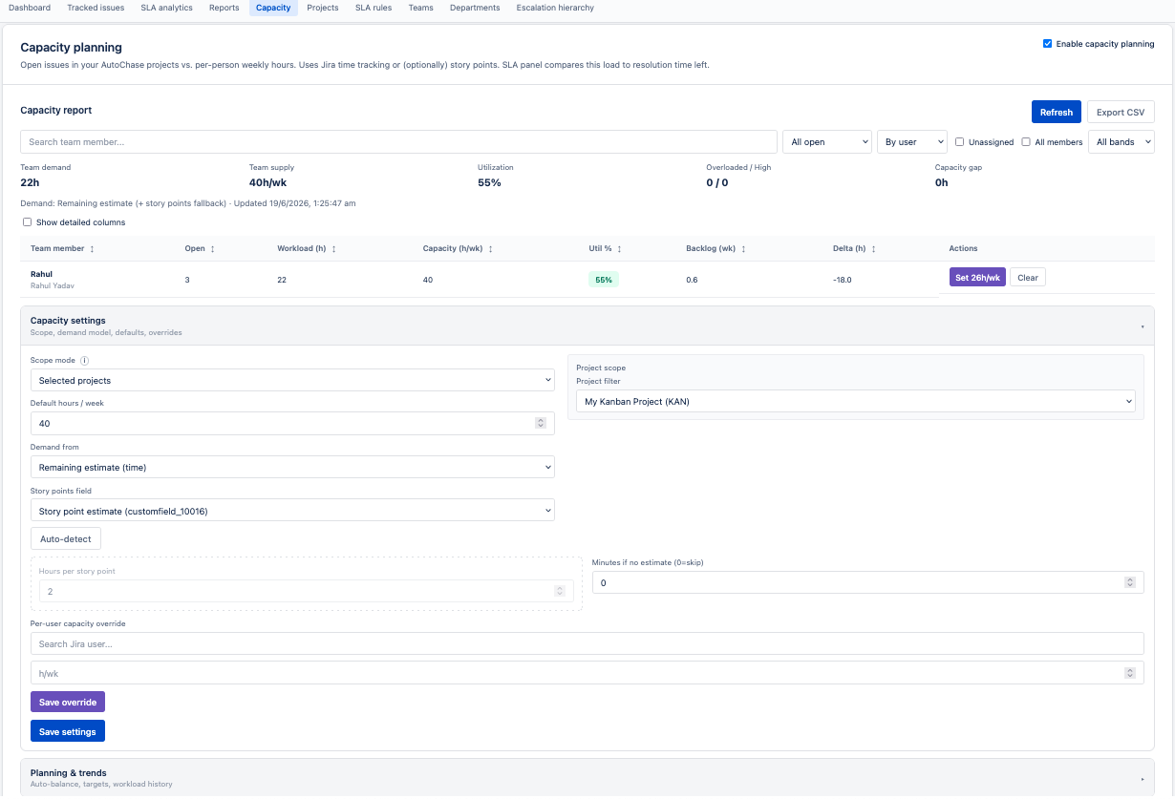Viewport: 1175px width, 799px height.
Task: Sort table by Workload (h) sort icon
Action: (333, 249)
